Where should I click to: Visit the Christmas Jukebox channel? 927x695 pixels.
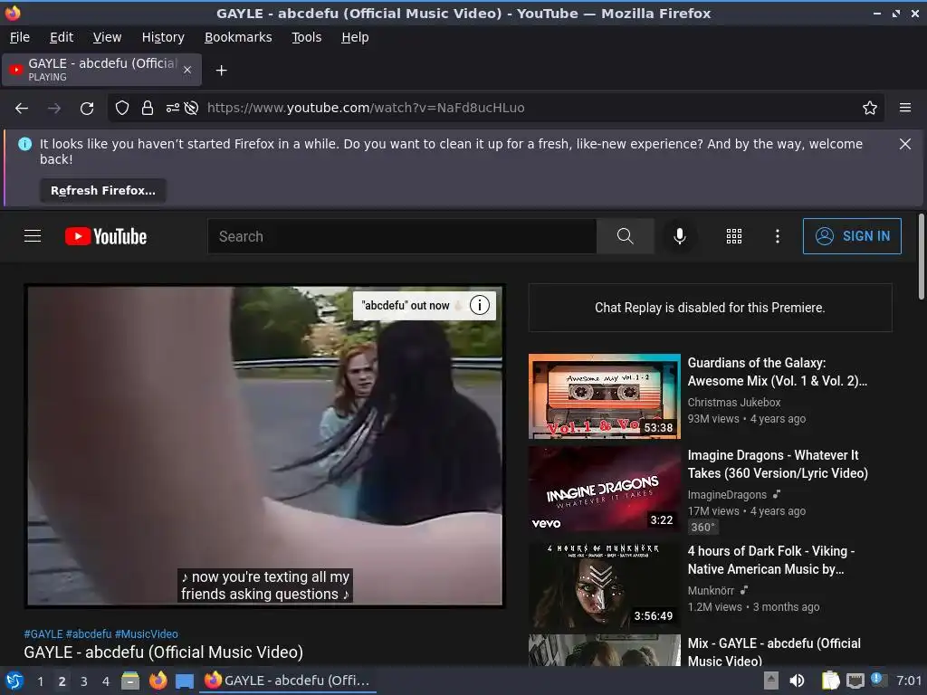tap(733, 402)
